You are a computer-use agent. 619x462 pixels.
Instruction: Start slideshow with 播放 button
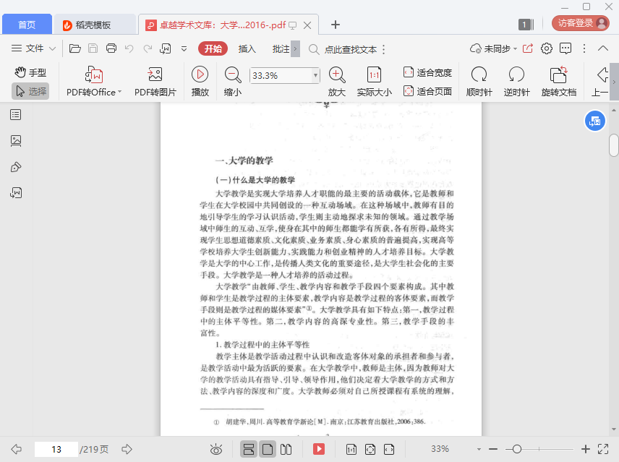(200, 82)
